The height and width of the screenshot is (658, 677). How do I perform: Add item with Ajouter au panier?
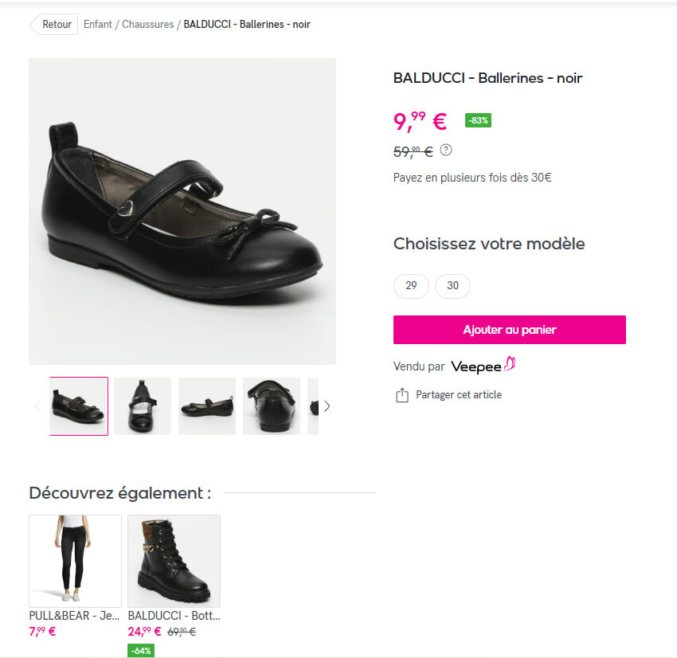510,330
